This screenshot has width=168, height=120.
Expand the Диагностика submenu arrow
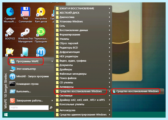pyautogui.click(x=109, y=17)
